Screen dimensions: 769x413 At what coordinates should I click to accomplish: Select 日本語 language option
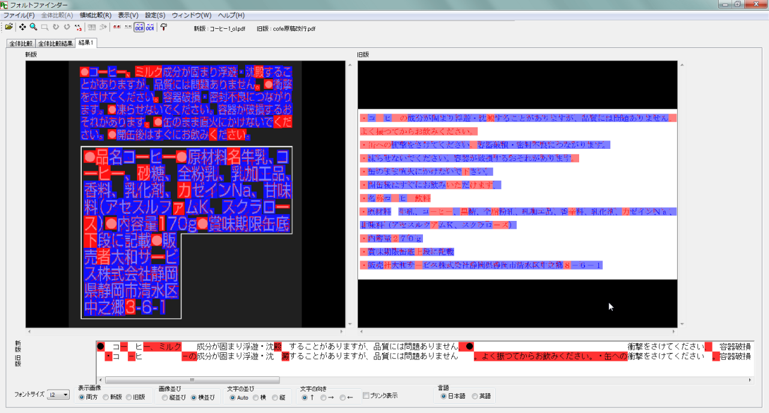[452, 396]
